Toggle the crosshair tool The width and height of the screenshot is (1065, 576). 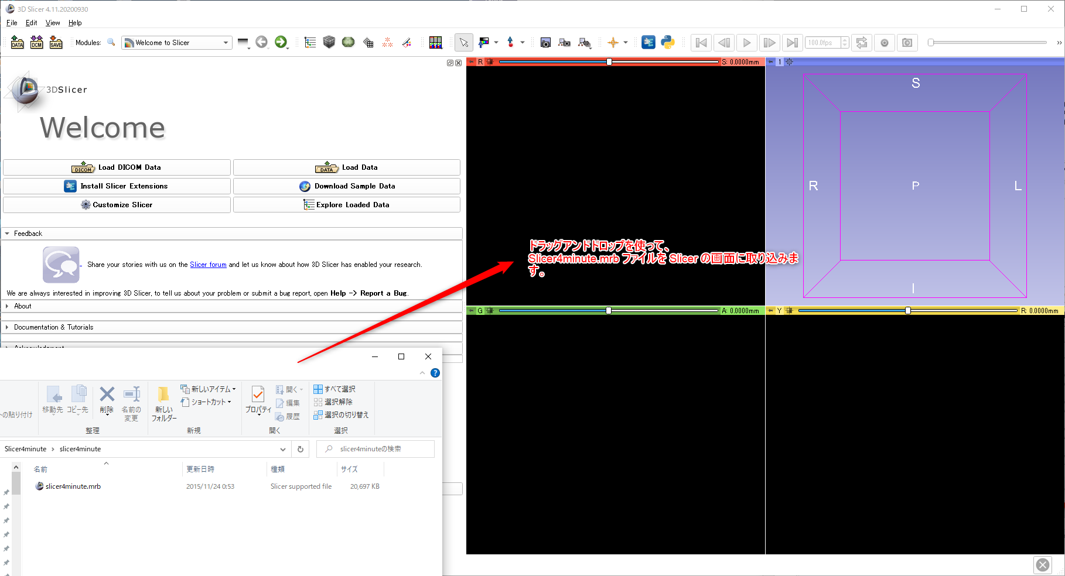tap(613, 42)
